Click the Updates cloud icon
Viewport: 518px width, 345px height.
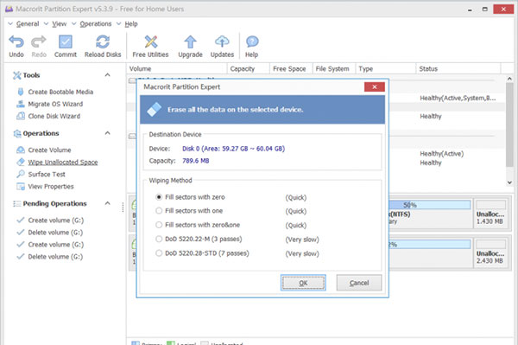[222, 42]
